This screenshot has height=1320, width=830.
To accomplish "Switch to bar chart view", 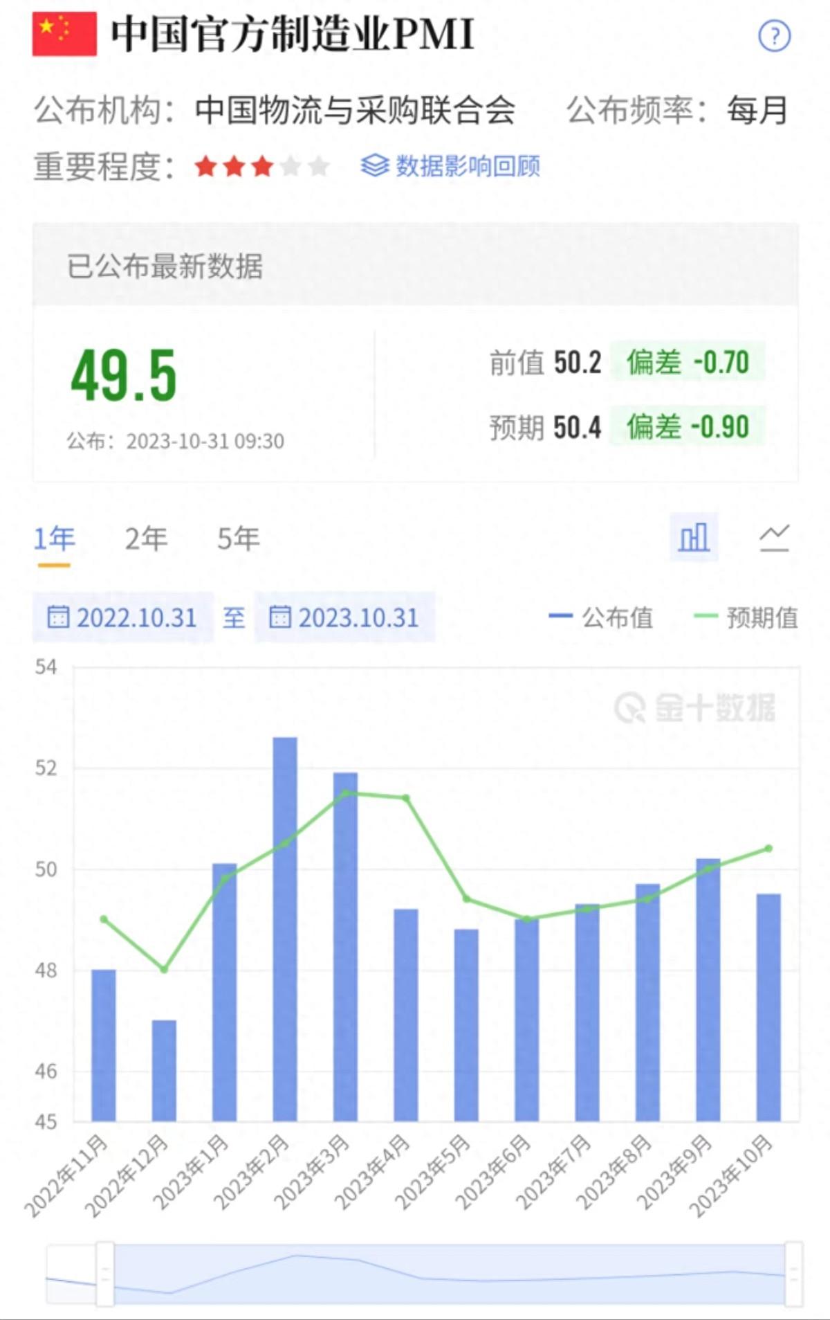I will (694, 537).
